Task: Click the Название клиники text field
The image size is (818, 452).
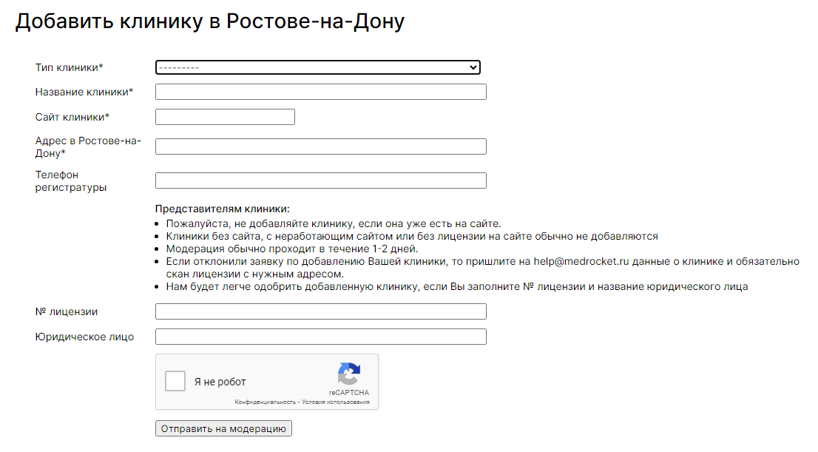Action: (x=320, y=92)
